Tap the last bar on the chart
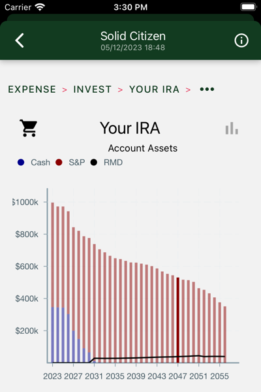Image resolution: width=261 pixels, height=392 pixels. tap(224, 335)
